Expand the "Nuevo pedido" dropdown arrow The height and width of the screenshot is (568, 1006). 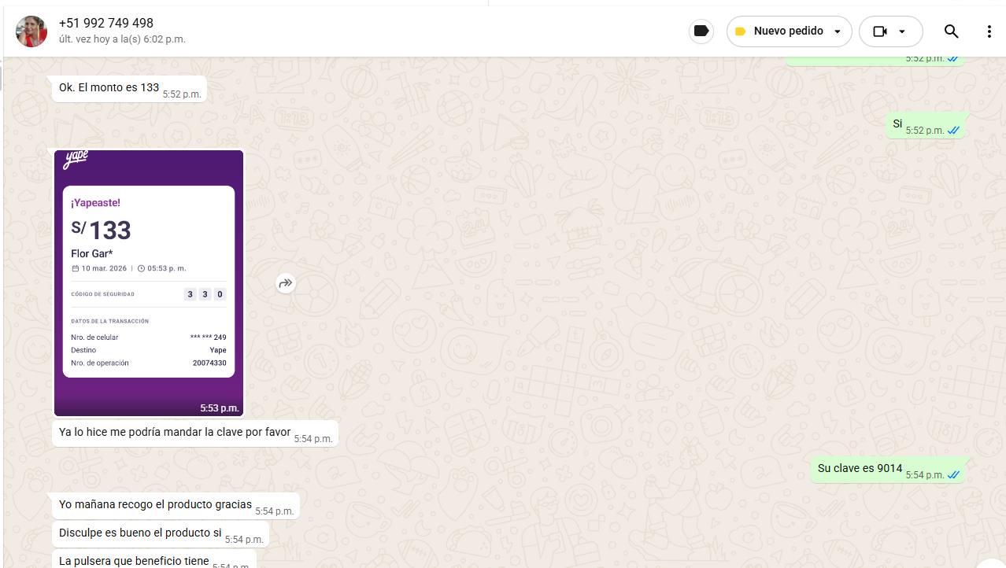click(x=838, y=31)
